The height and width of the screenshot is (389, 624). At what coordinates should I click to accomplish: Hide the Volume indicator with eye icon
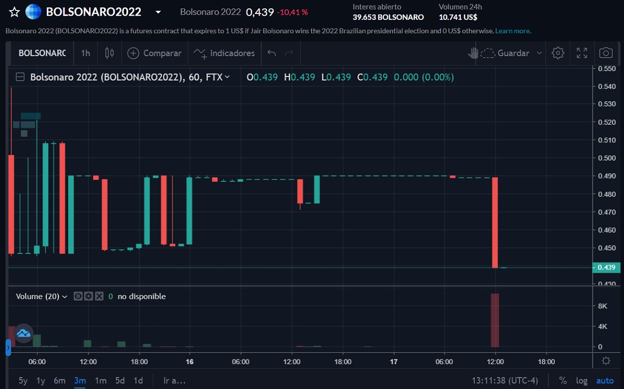[78, 296]
